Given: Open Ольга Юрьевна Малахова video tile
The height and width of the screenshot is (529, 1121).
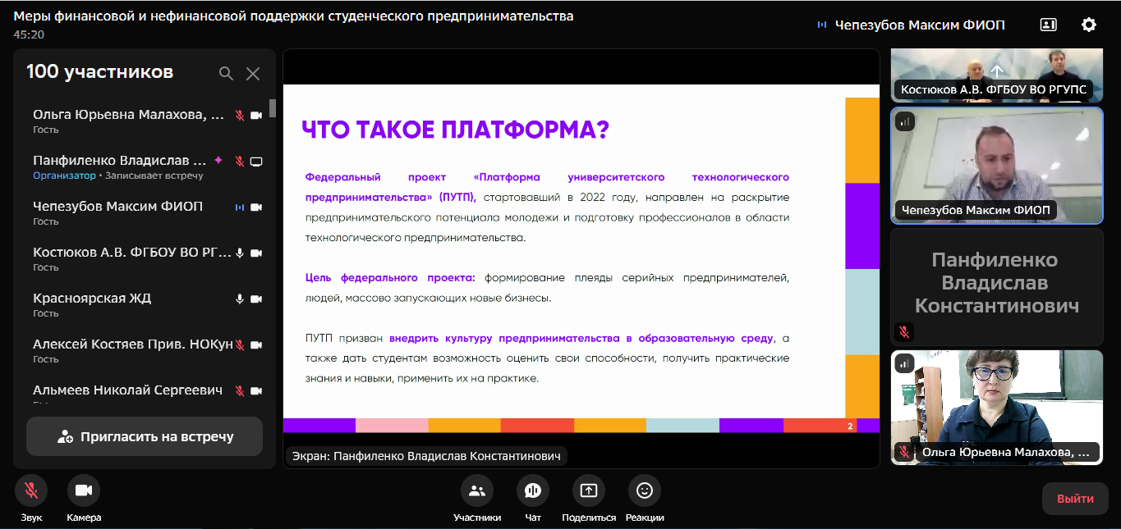Looking at the screenshot, I should [997, 408].
